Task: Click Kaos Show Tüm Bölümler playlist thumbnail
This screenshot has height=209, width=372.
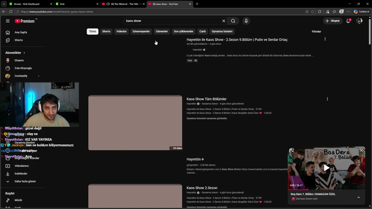Action: coord(135,123)
